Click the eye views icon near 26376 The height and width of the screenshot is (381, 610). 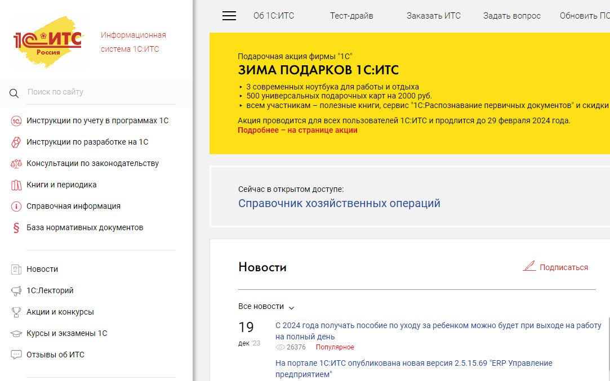pos(280,347)
